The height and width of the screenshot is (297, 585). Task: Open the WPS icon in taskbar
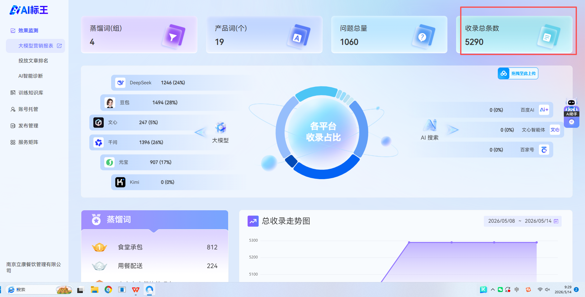tap(136, 290)
